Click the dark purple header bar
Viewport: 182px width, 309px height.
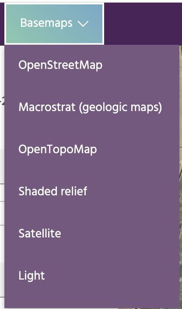pyautogui.click(x=143, y=24)
